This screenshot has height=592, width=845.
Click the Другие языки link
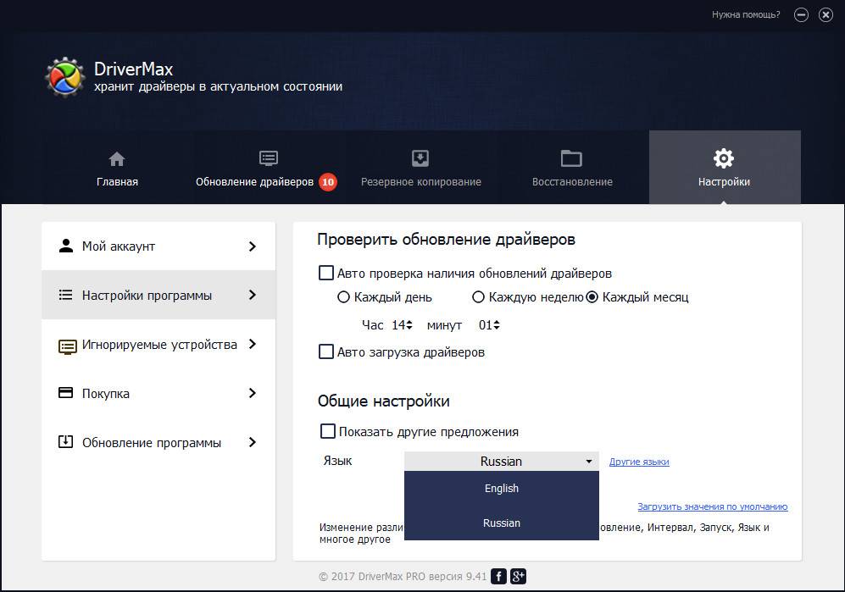click(x=639, y=462)
